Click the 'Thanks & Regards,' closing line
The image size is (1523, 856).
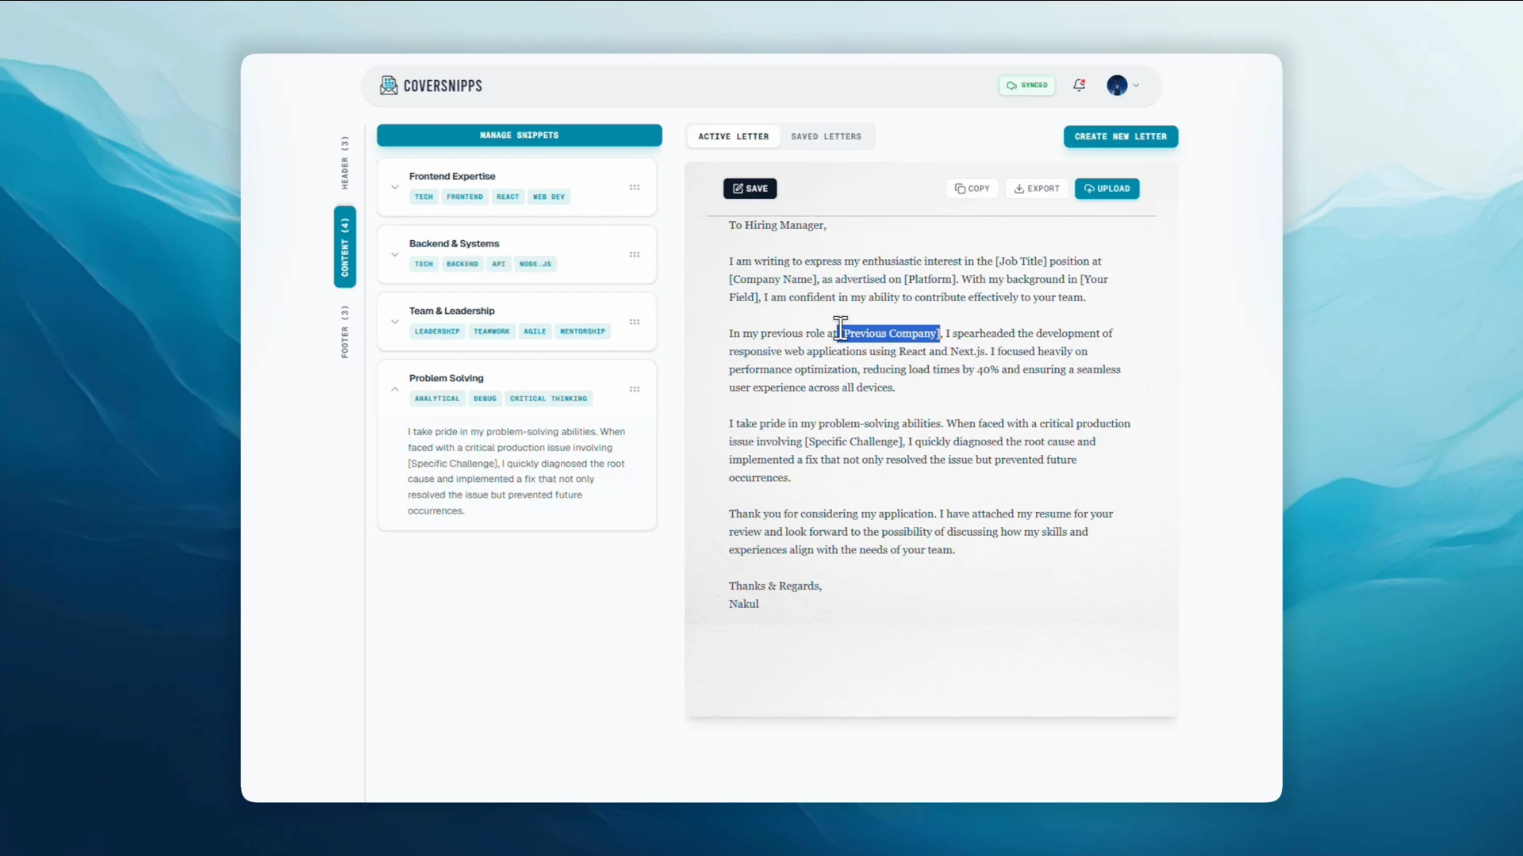[x=775, y=586]
